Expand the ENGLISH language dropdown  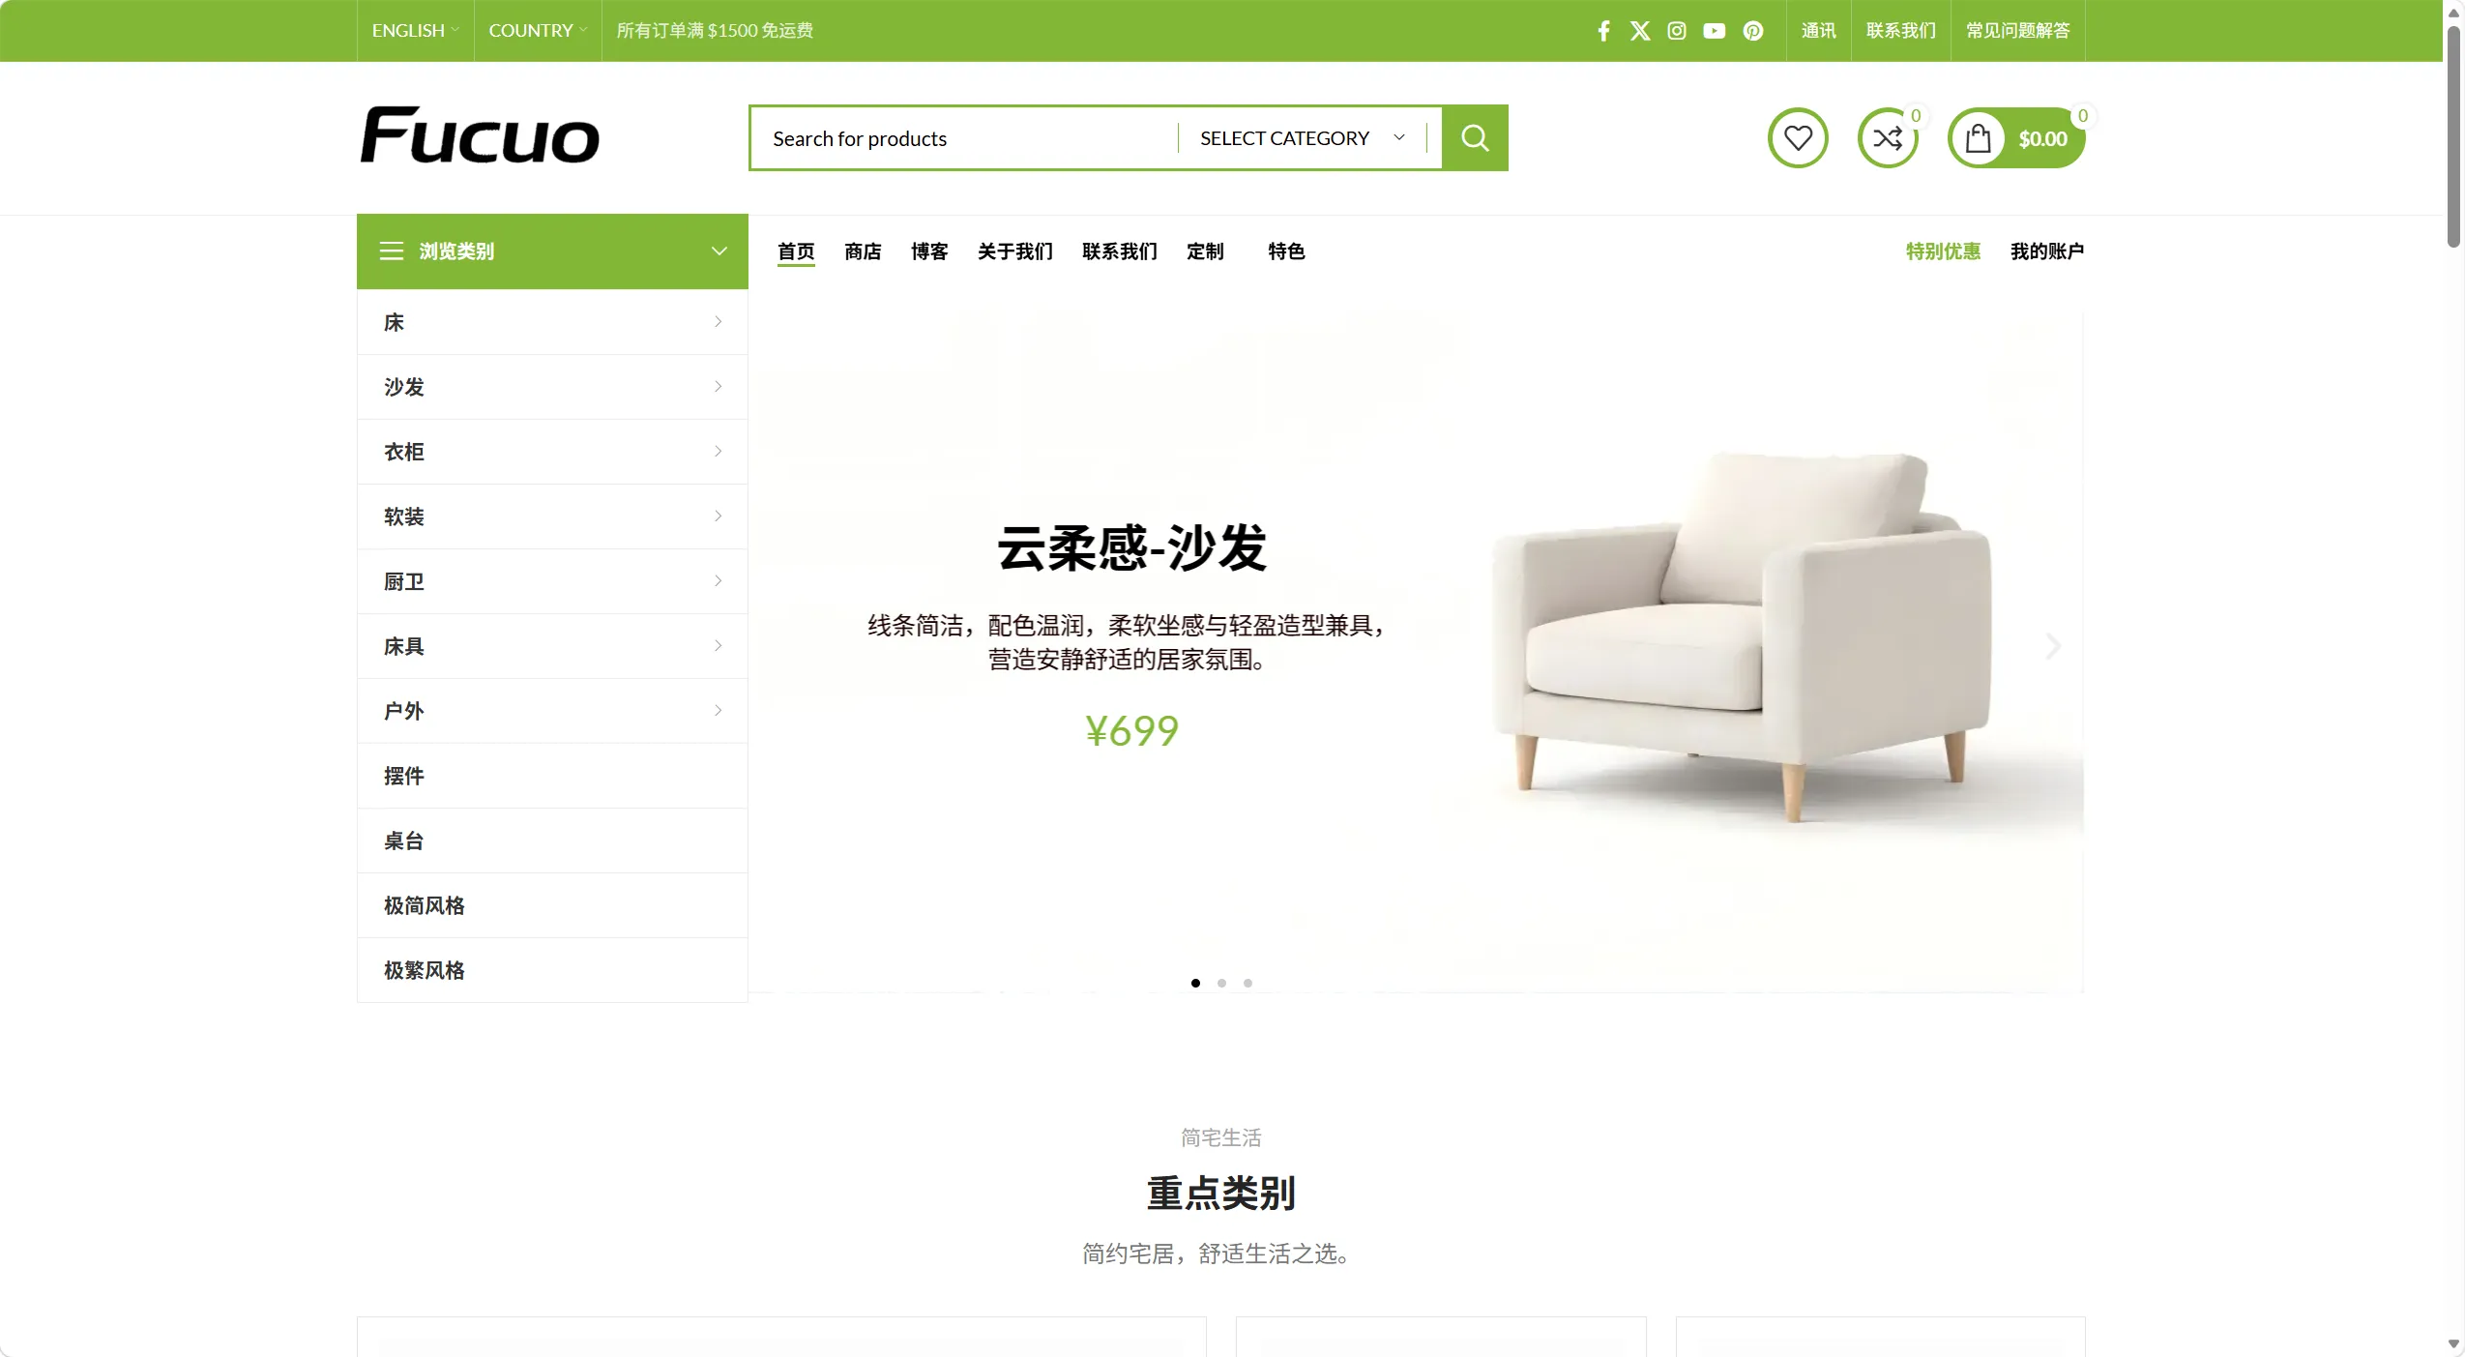415,31
